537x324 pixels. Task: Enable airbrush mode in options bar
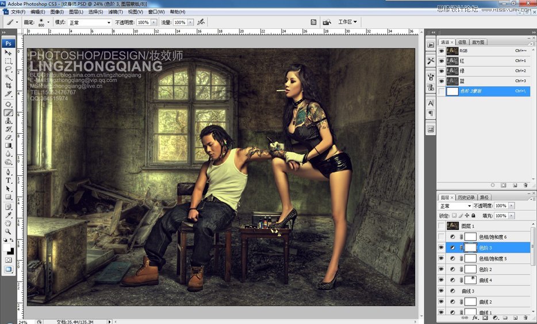tap(201, 22)
